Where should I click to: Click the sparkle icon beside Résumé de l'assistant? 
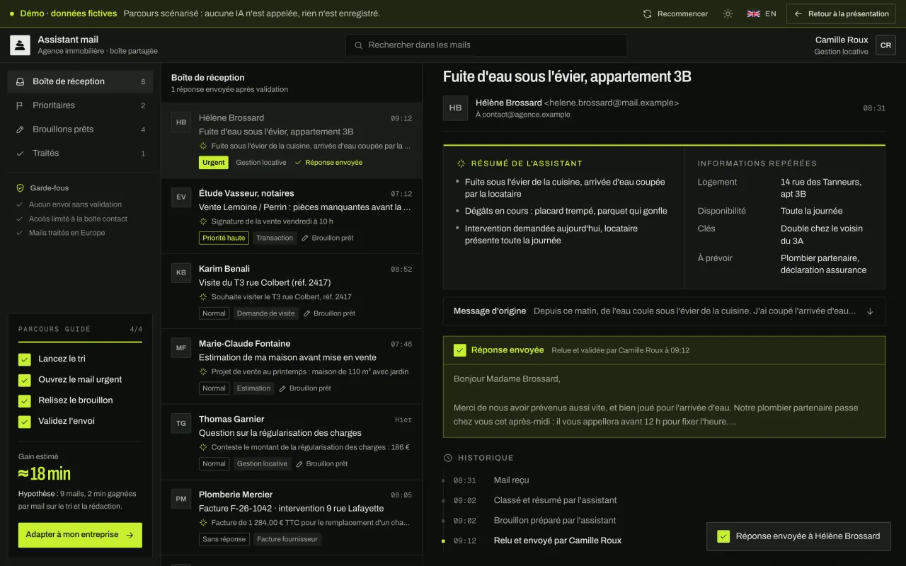point(461,163)
